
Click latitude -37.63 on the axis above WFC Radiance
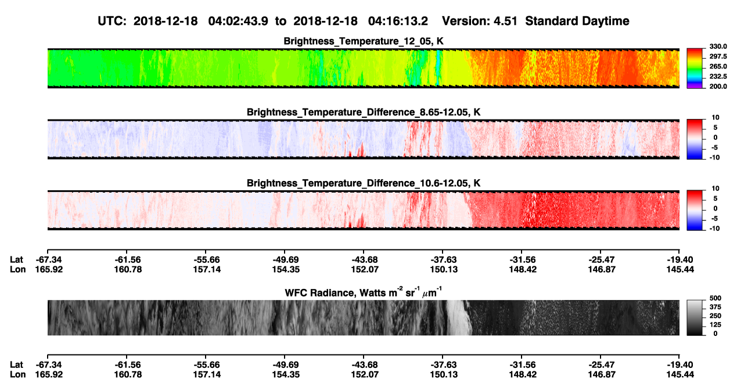click(443, 259)
